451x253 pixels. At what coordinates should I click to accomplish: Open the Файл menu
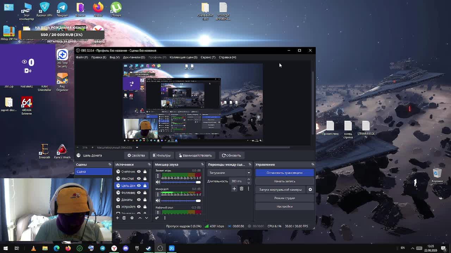[82, 57]
